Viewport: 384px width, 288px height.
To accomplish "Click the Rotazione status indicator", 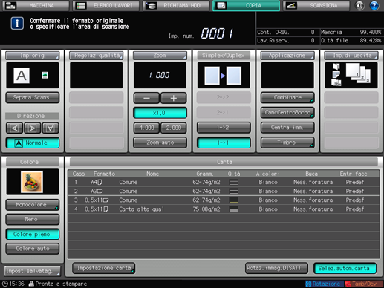I will click(324, 284).
